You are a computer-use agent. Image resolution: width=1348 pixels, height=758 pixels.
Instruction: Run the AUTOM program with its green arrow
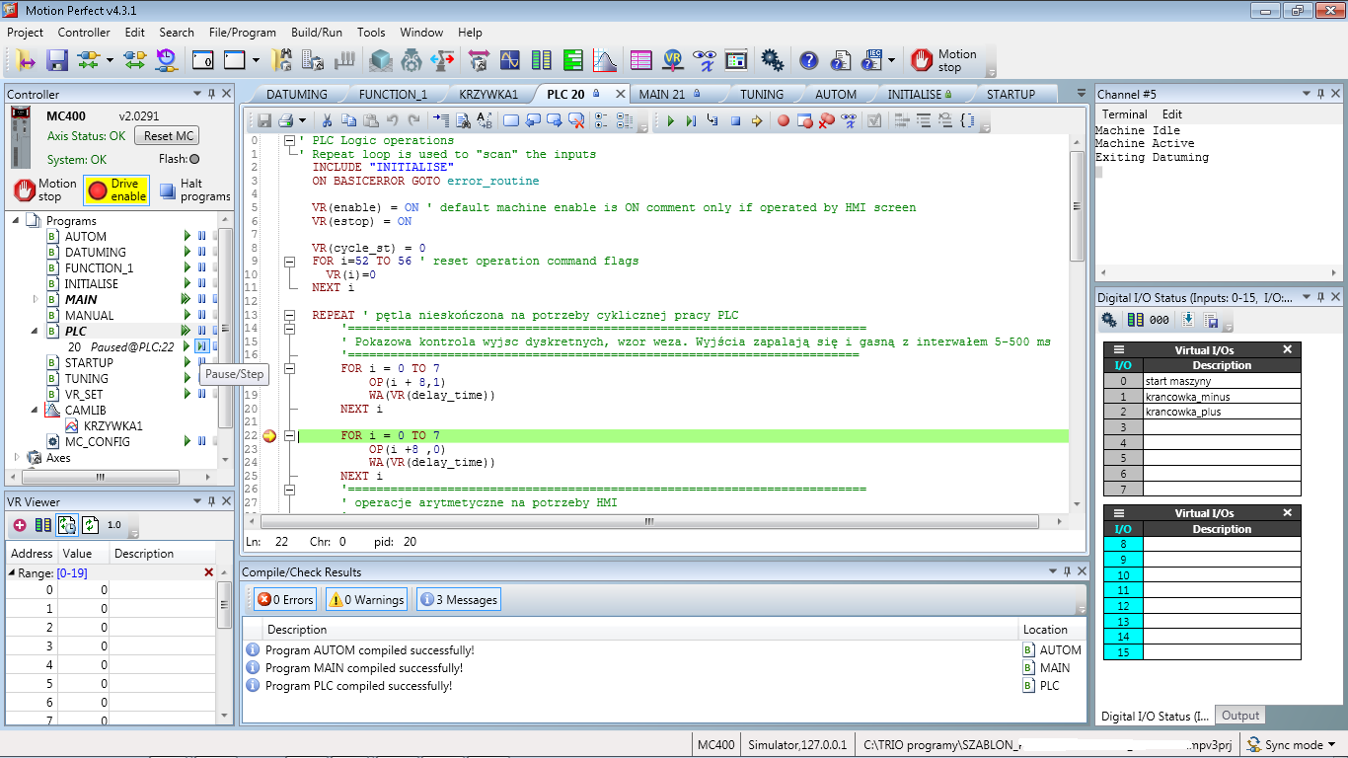pyautogui.click(x=186, y=237)
